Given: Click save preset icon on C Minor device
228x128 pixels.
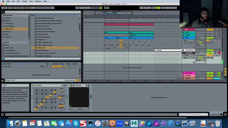Looking at the screenshot, I should (65, 85).
